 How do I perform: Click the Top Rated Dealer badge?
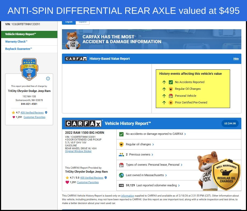tap(29, 69)
